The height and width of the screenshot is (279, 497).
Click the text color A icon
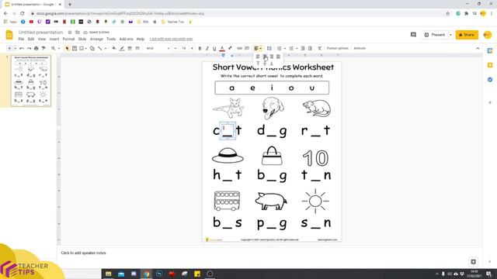pyautogui.click(x=222, y=48)
